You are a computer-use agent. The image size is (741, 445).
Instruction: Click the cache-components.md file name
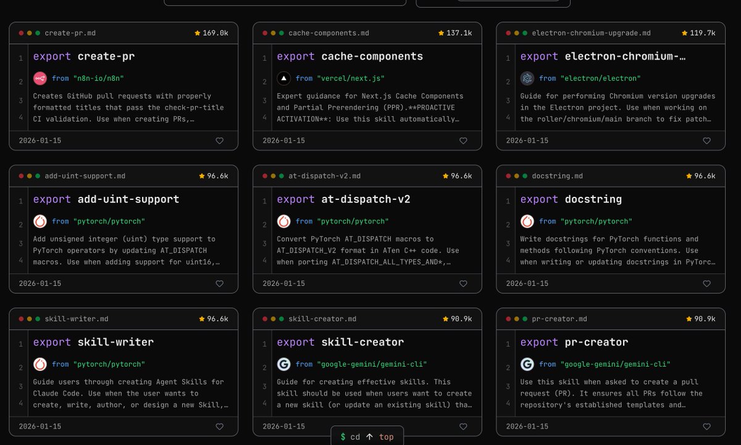[x=329, y=33]
